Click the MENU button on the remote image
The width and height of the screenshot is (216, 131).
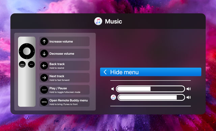22,64
